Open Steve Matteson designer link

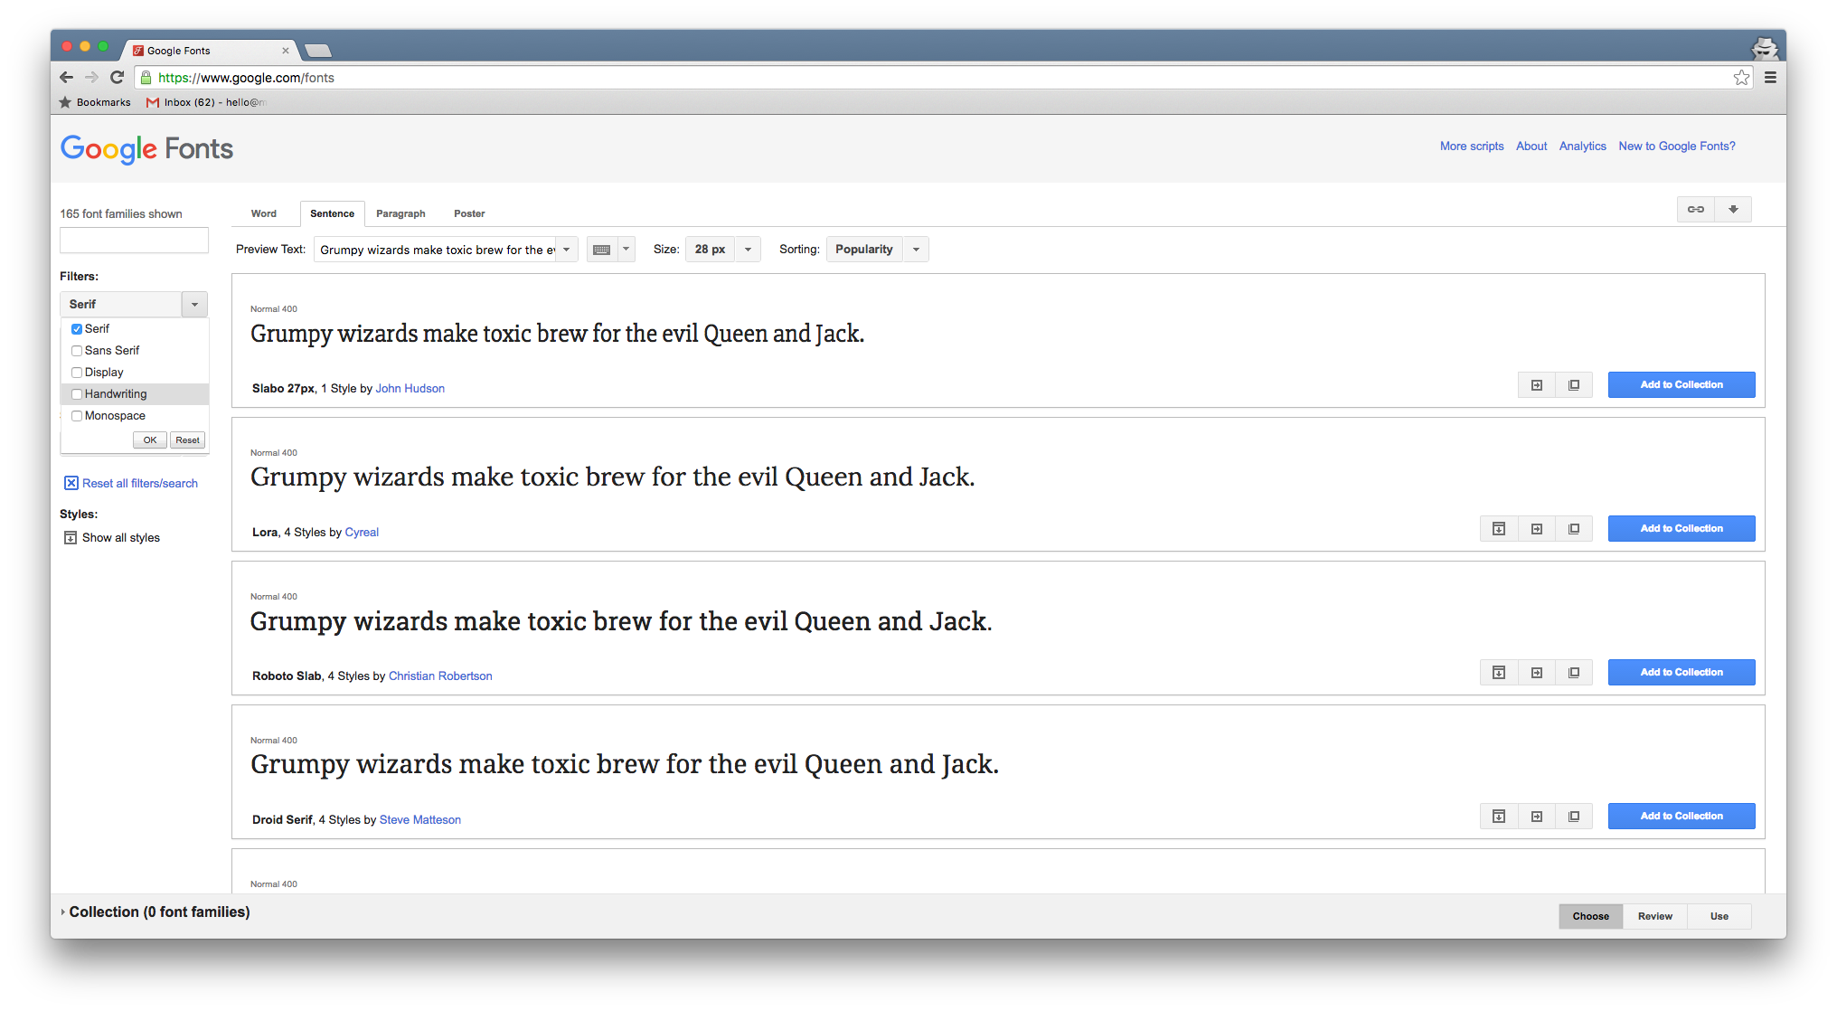(x=420, y=820)
